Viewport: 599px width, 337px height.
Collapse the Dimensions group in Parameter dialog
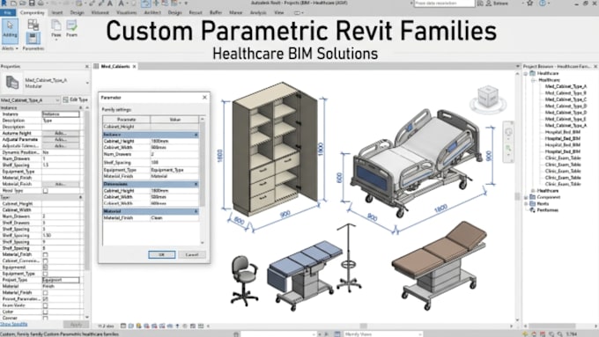pos(196,184)
